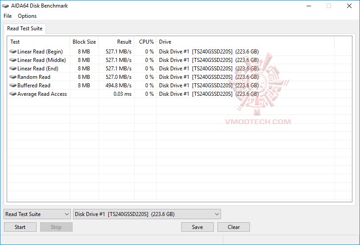Click the 527.0 MB/s result value
360x245 pixels.
click(x=119, y=77)
